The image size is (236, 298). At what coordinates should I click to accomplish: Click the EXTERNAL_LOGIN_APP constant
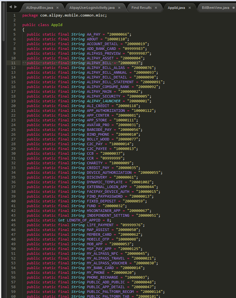click(107, 187)
